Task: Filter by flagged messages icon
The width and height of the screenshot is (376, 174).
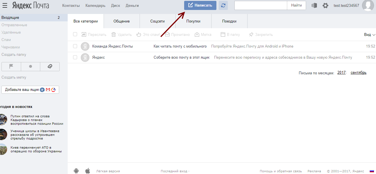Action: point(11,66)
